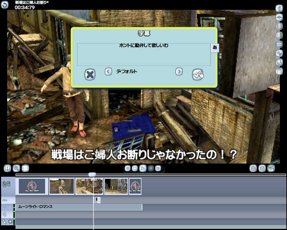Open the audio waveform tool icon
This screenshot has width=287, height=230.
click(x=279, y=17)
